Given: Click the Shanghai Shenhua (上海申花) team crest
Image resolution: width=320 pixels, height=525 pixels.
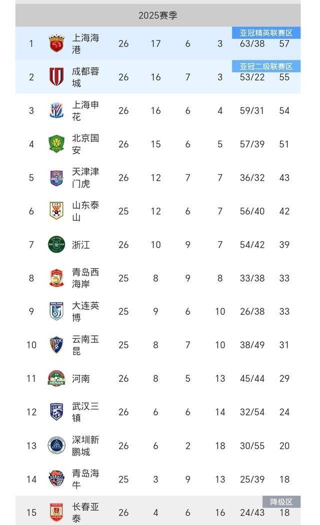Looking at the screenshot, I should point(56,111).
